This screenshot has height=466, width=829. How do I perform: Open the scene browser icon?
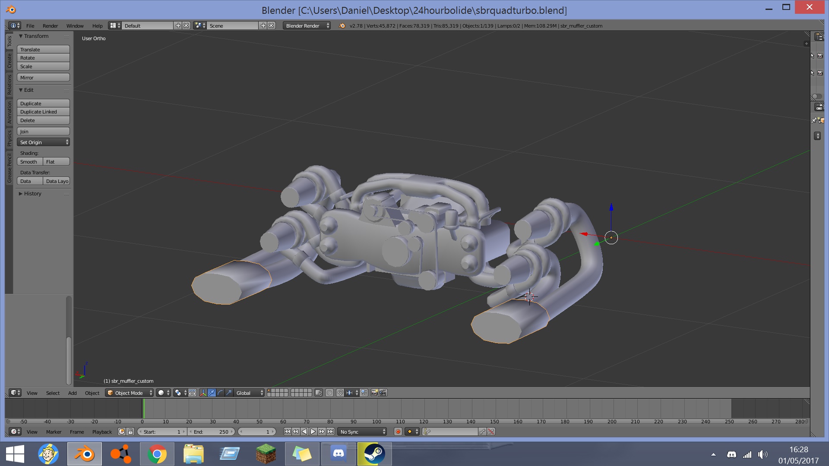[x=200, y=25]
